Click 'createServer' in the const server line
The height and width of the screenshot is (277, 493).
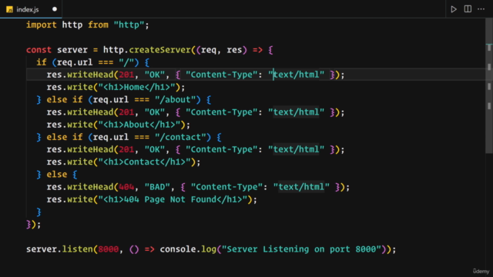(x=159, y=49)
